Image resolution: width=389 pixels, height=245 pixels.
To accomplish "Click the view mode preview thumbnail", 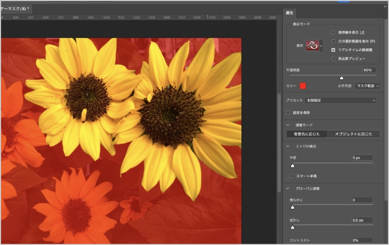I will (313, 46).
